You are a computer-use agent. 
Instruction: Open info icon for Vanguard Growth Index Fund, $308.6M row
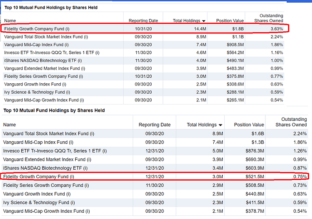(x=64, y=84)
